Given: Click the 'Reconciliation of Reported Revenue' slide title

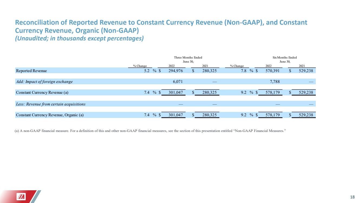Looking at the screenshot, I should [x=161, y=26].
